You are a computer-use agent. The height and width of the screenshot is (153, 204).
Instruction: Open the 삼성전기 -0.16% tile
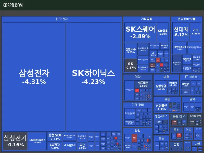point(15,141)
